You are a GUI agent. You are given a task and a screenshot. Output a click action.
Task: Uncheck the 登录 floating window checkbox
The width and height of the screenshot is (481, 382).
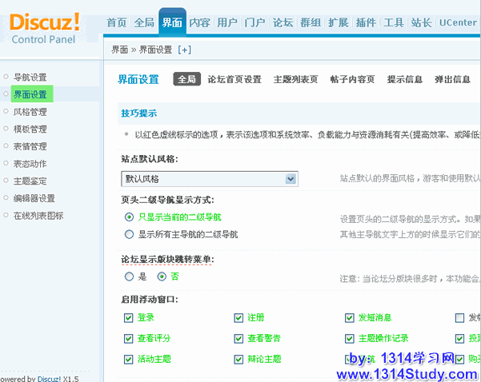coord(129,318)
